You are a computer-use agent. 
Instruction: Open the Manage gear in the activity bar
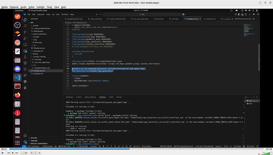point(25,142)
